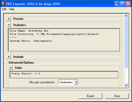The height and width of the screenshot is (102, 132).
Task: Open the File units converted to dropdown
Action: (x=76, y=82)
